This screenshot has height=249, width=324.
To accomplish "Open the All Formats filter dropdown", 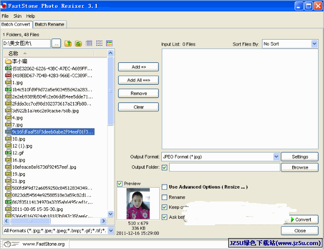I will tap(111, 231).
